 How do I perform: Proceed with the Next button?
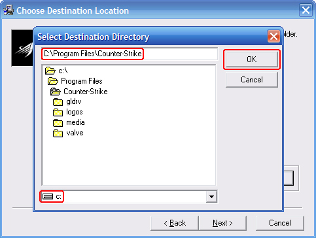(x=222, y=223)
